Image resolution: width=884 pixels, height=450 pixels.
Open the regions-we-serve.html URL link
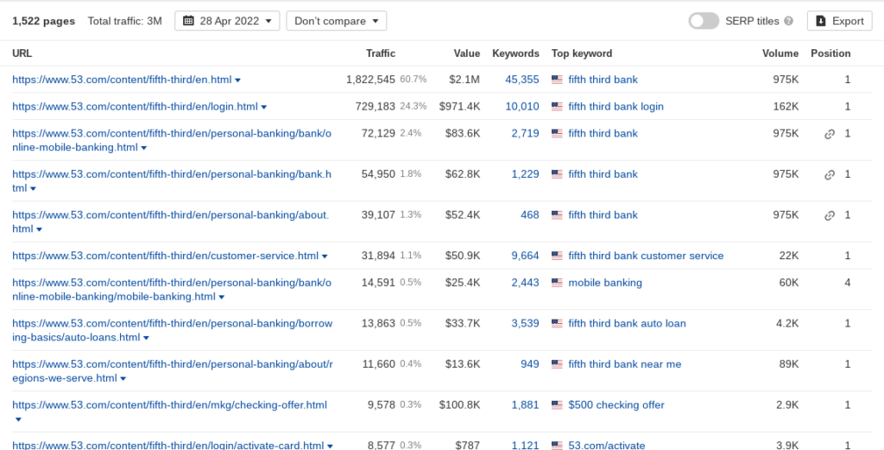coord(172,371)
